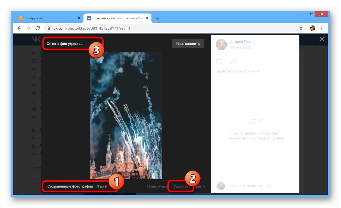Open Chrome three-dot menu

coord(322,28)
